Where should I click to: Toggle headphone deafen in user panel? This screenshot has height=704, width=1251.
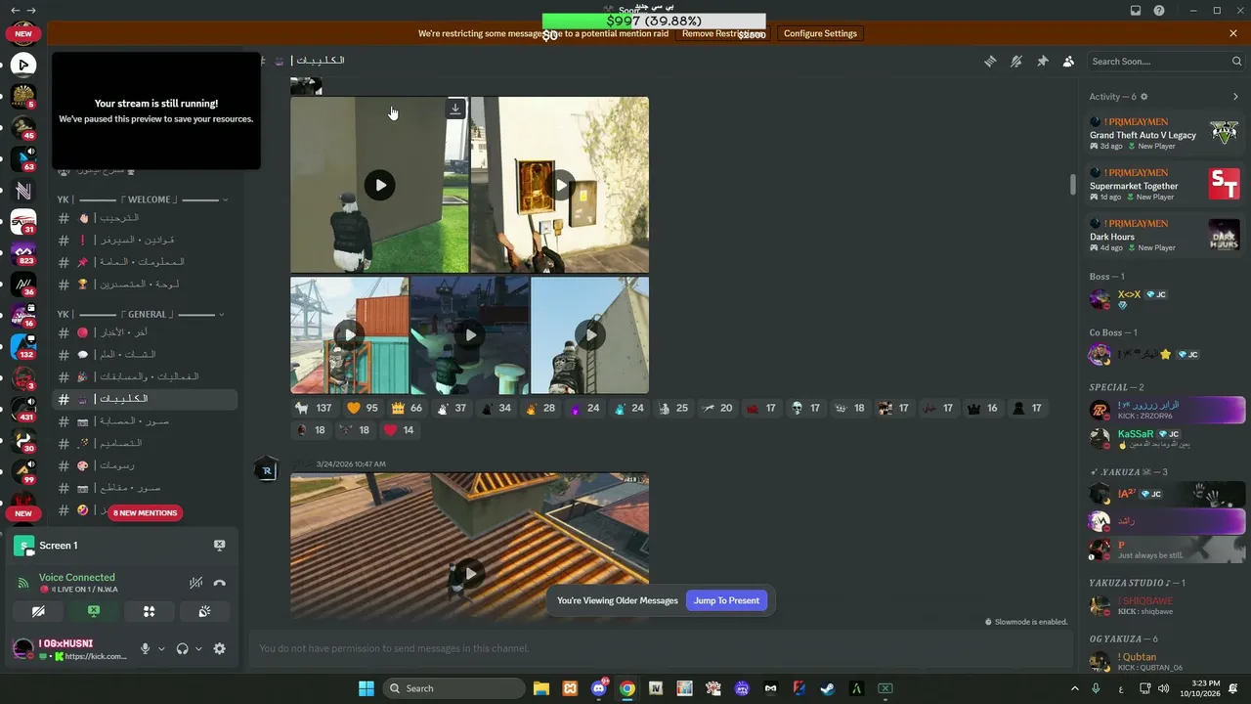coord(182,648)
